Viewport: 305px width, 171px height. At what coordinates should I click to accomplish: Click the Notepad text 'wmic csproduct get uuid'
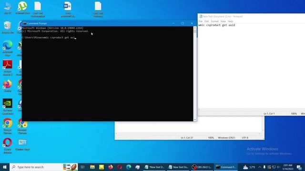[217, 25]
